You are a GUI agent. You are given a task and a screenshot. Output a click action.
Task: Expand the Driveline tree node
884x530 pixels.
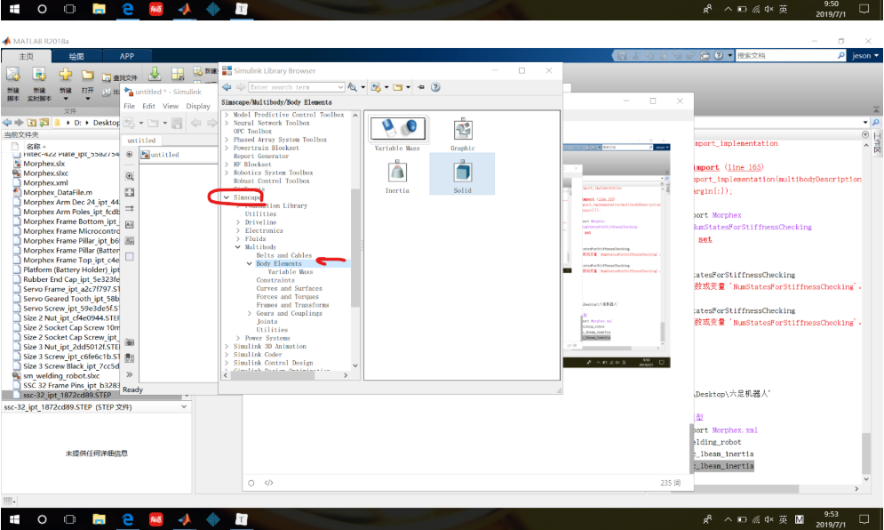point(238,222)
